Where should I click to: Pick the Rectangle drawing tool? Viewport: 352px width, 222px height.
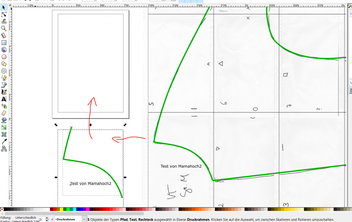click(x=4, y=43)
